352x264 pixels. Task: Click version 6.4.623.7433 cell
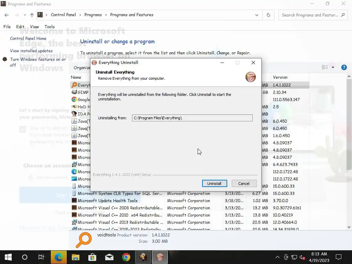click(285, 165)
